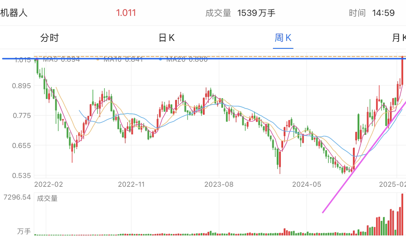Switch to the 分时 intraday tab
This screenshot has height=238, width=406.
(50, 38)
